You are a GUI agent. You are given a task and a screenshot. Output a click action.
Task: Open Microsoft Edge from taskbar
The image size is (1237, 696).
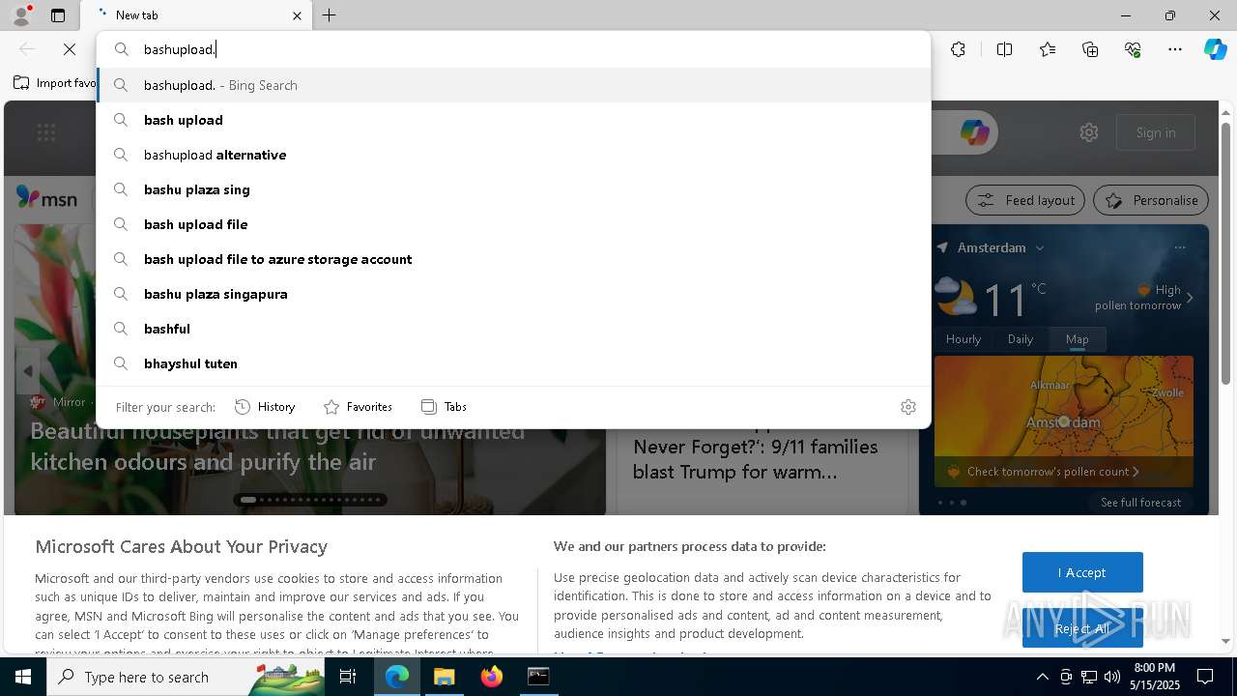coord(397,677)
